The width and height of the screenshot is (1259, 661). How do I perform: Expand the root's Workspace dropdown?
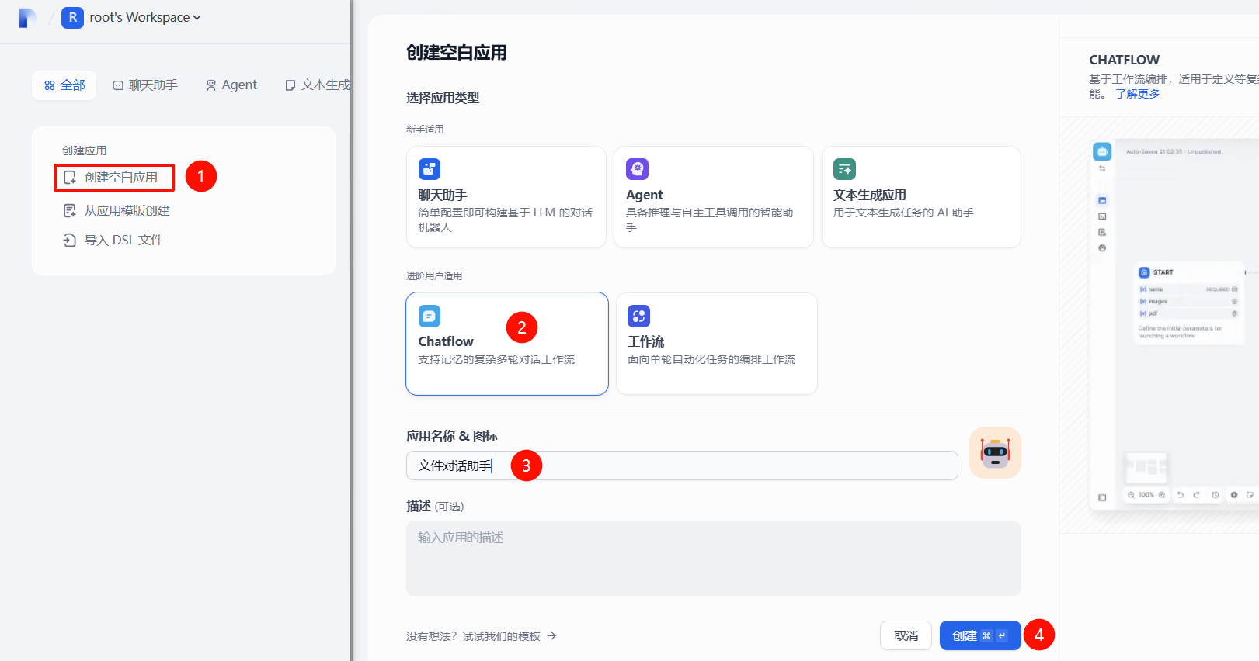click(145, 17)
